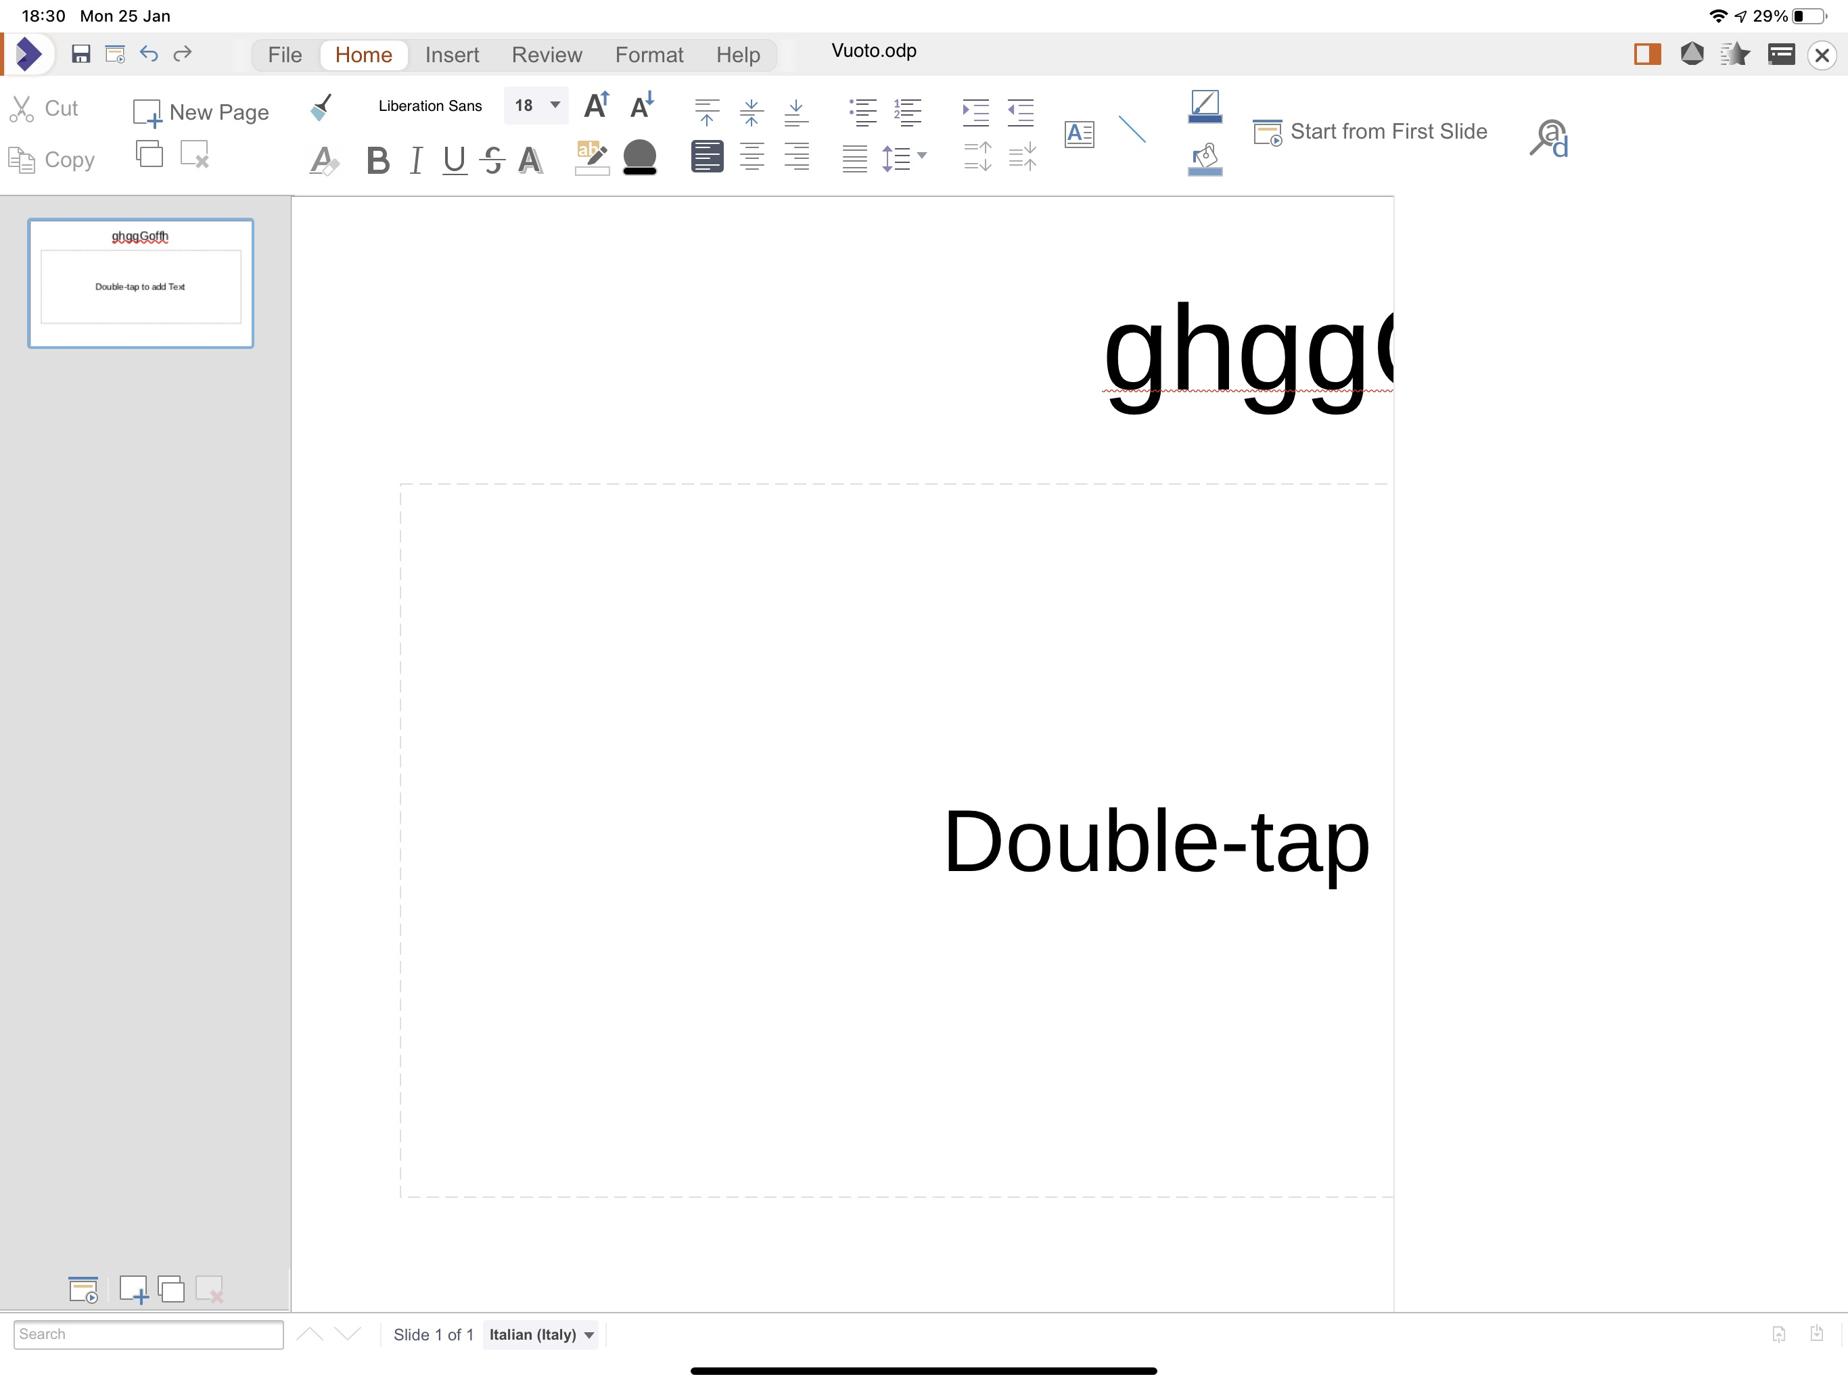Click Increase Font Size icon
The height and width of the screenshot is (1385, 1848).
click(597, 106)
